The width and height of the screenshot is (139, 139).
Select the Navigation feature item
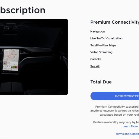tap(98, 31)
